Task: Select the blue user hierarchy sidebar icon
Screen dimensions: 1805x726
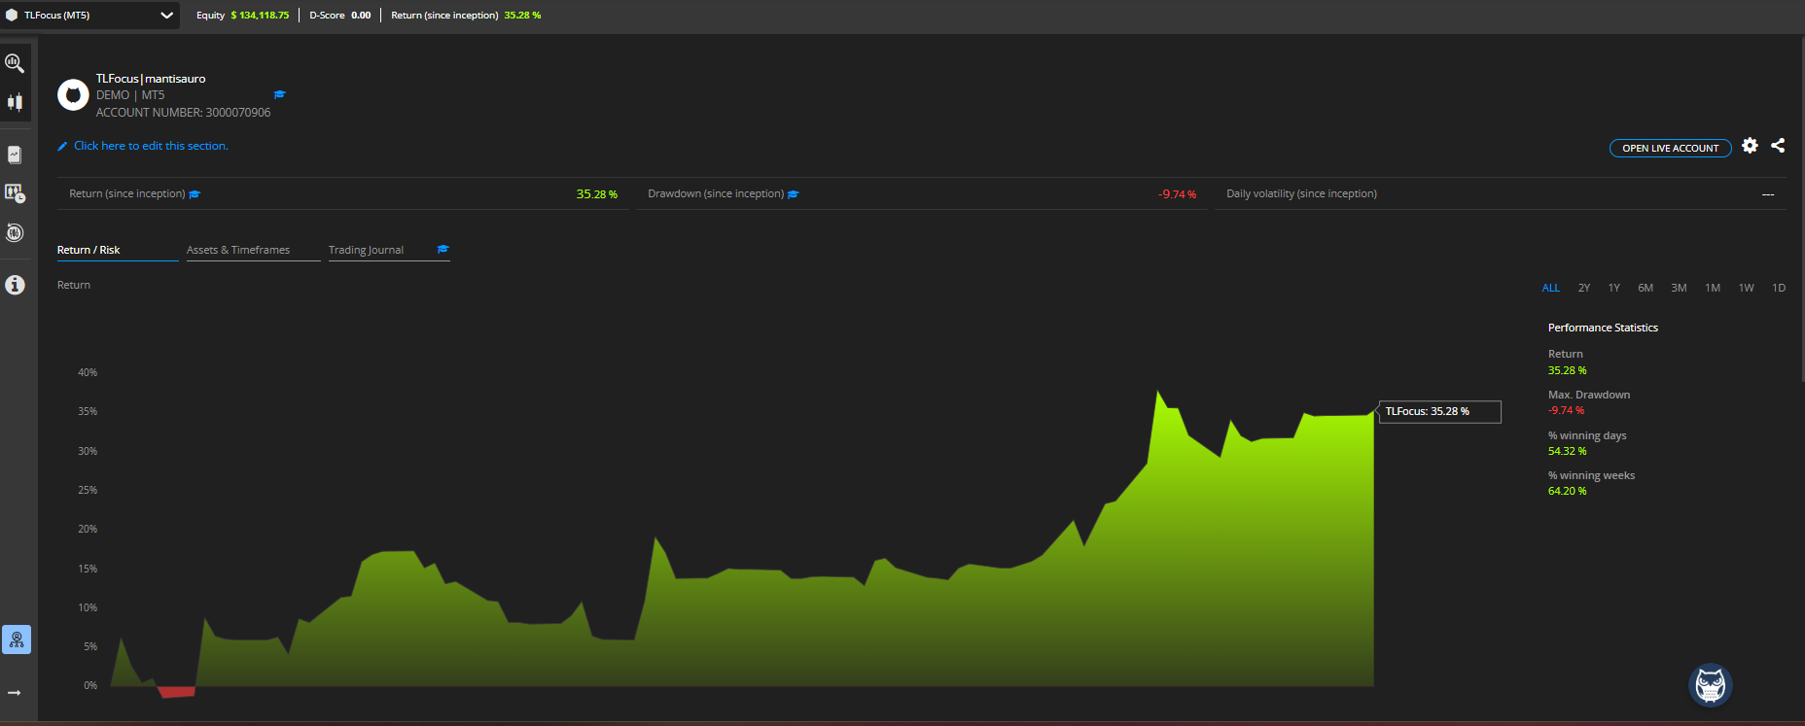Action: pyautogui.click(x=17, y=640)
